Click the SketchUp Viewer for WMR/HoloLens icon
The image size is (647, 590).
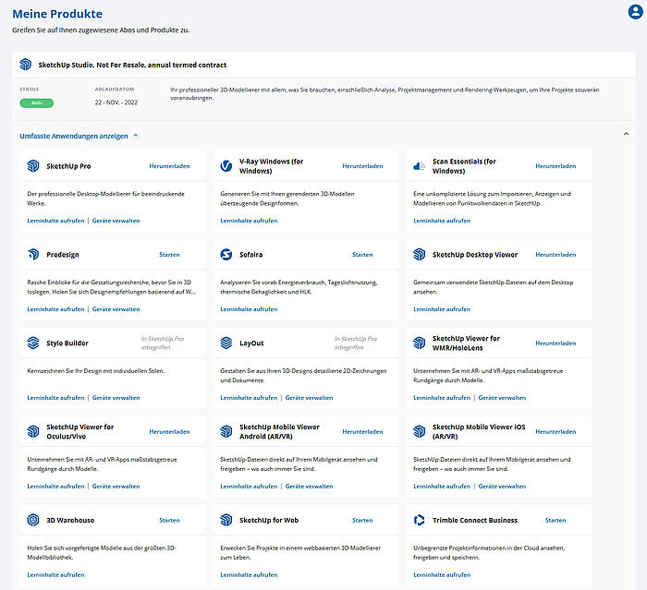pyautogui.click(x=420, y=343)
